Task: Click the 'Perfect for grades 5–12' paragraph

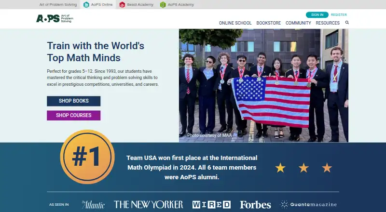Action: pos(103,78)
